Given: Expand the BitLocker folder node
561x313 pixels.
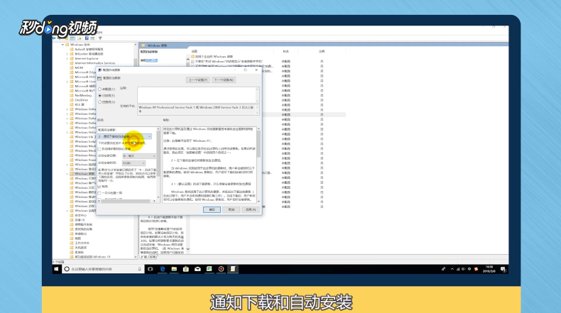Looking at the screenshot, I should 67,54.
